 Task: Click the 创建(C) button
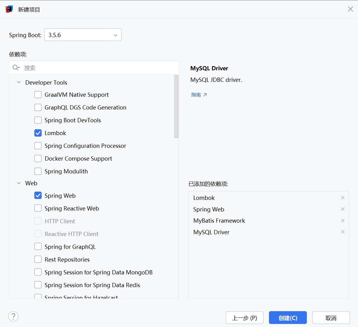[288, 318]
